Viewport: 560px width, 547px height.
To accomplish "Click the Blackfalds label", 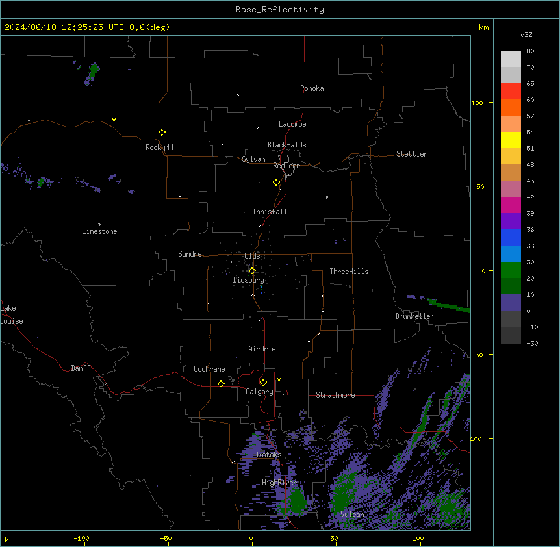I will (x=286, y=145).
